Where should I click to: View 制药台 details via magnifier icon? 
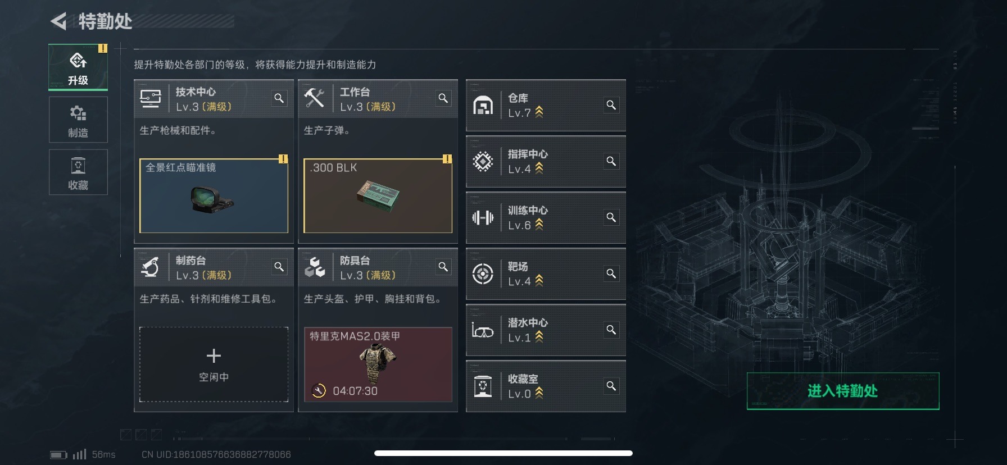279,267
